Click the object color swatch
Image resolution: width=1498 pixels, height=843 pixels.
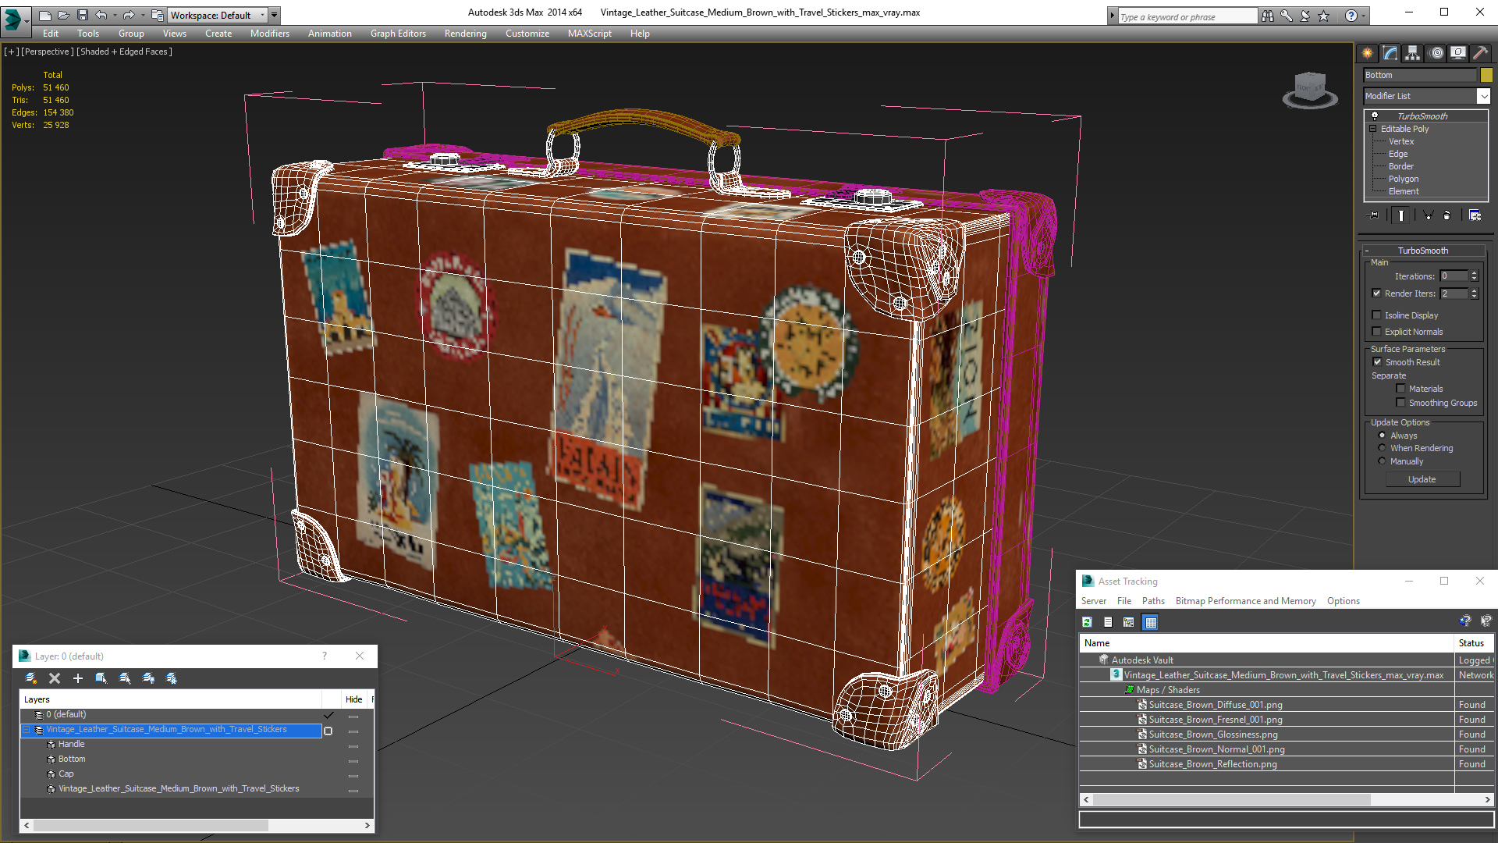pyautogui.click(x=1486, y=75)
